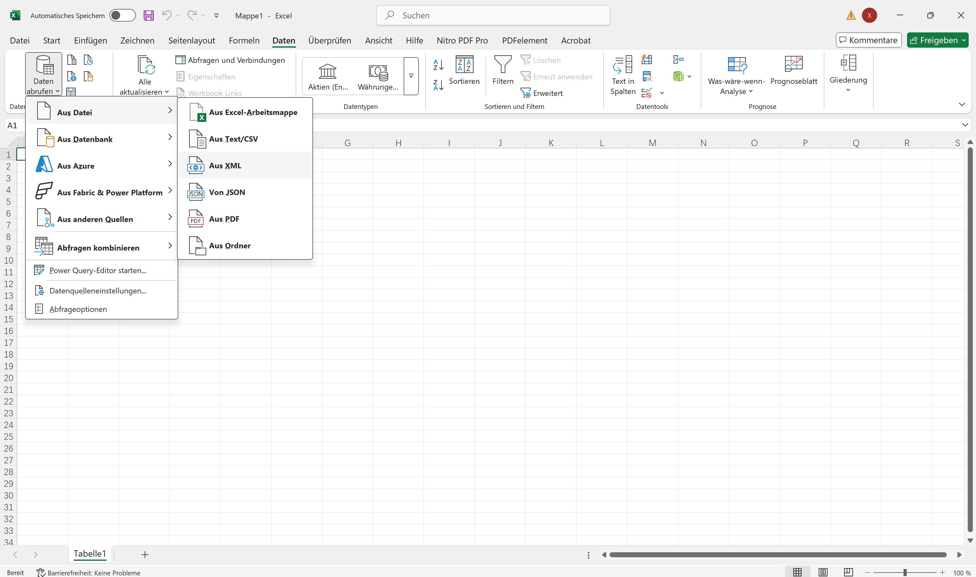Click the Erweitert advanced filter button
Screen dimensions: 976x577
click(x=542, y=93)
